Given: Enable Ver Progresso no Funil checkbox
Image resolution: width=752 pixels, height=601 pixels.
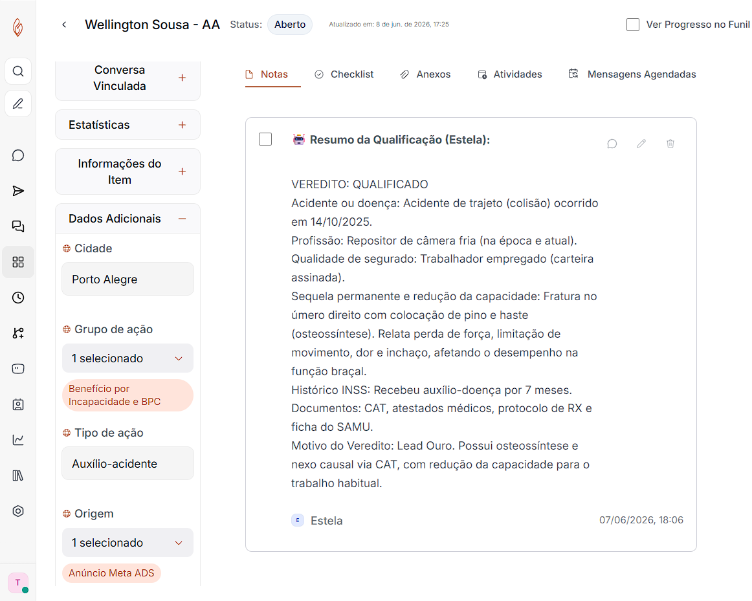Looking at the screenshot, I should (x=632, y=25).
